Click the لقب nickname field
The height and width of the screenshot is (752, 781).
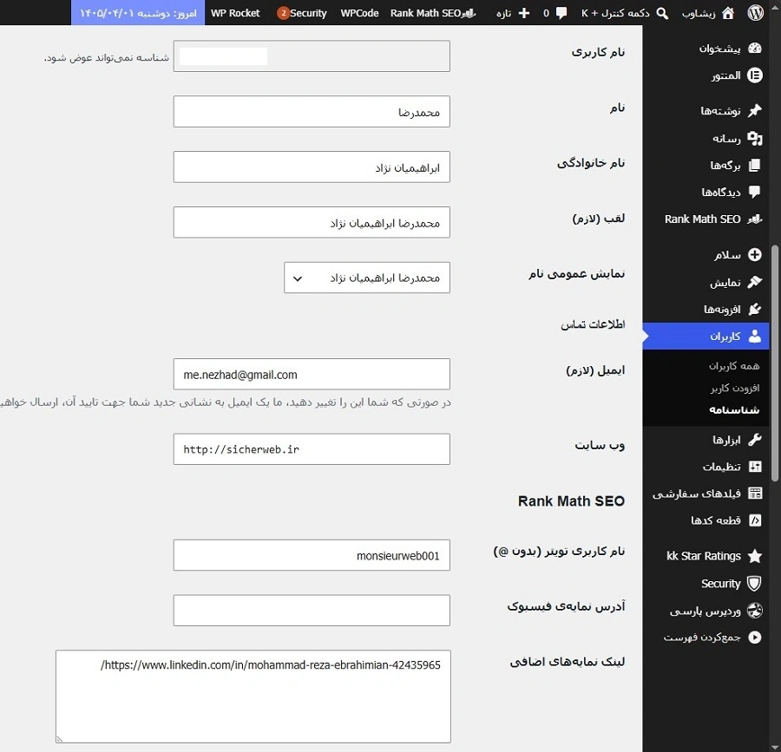(x=312, y=222)
